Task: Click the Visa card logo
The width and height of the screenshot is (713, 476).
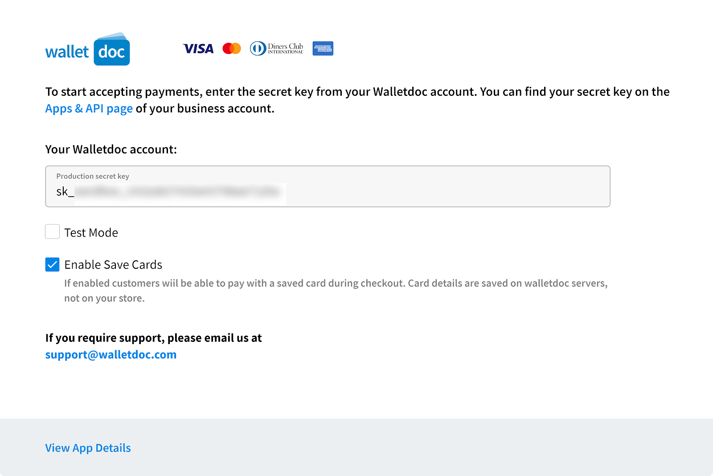Action: (x=198, y=49)
